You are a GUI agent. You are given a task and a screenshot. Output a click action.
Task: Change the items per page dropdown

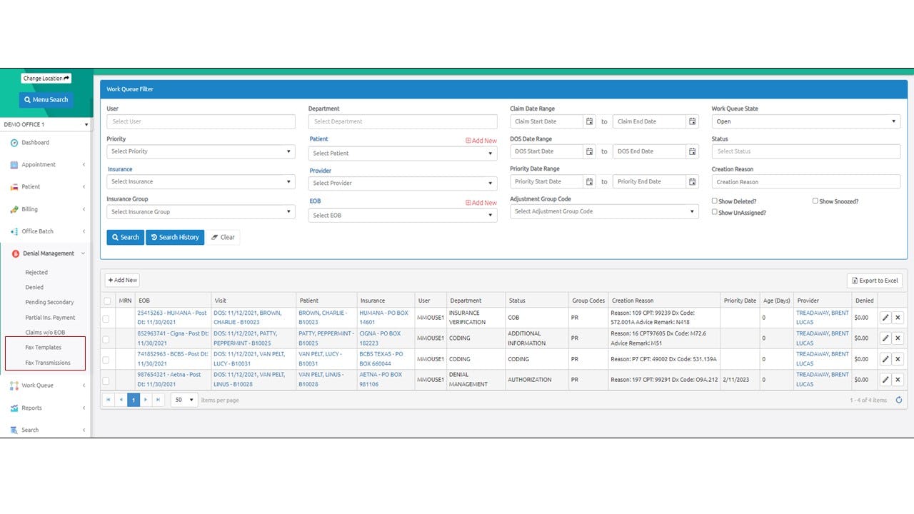184,400
